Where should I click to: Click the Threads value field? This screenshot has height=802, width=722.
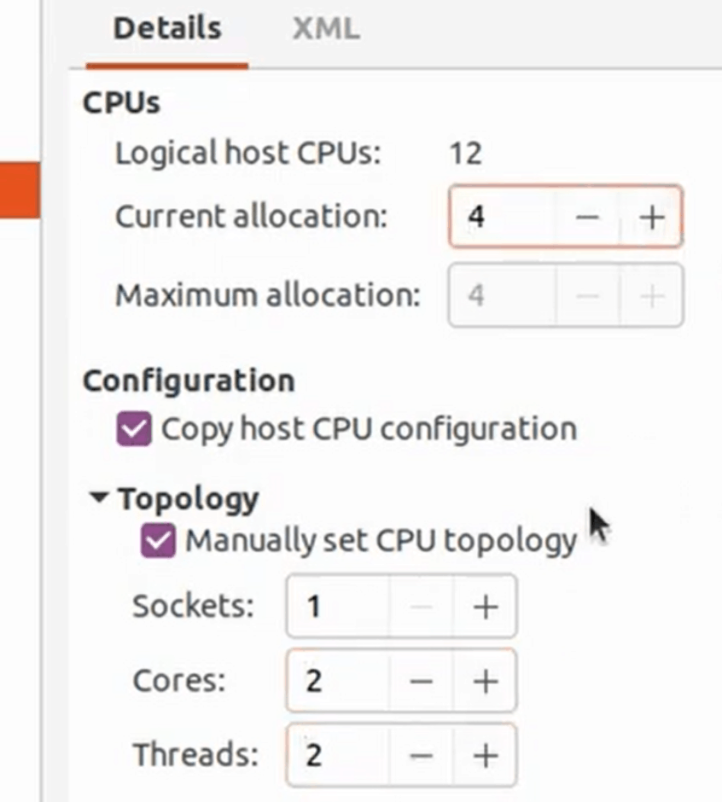[338, 755]
